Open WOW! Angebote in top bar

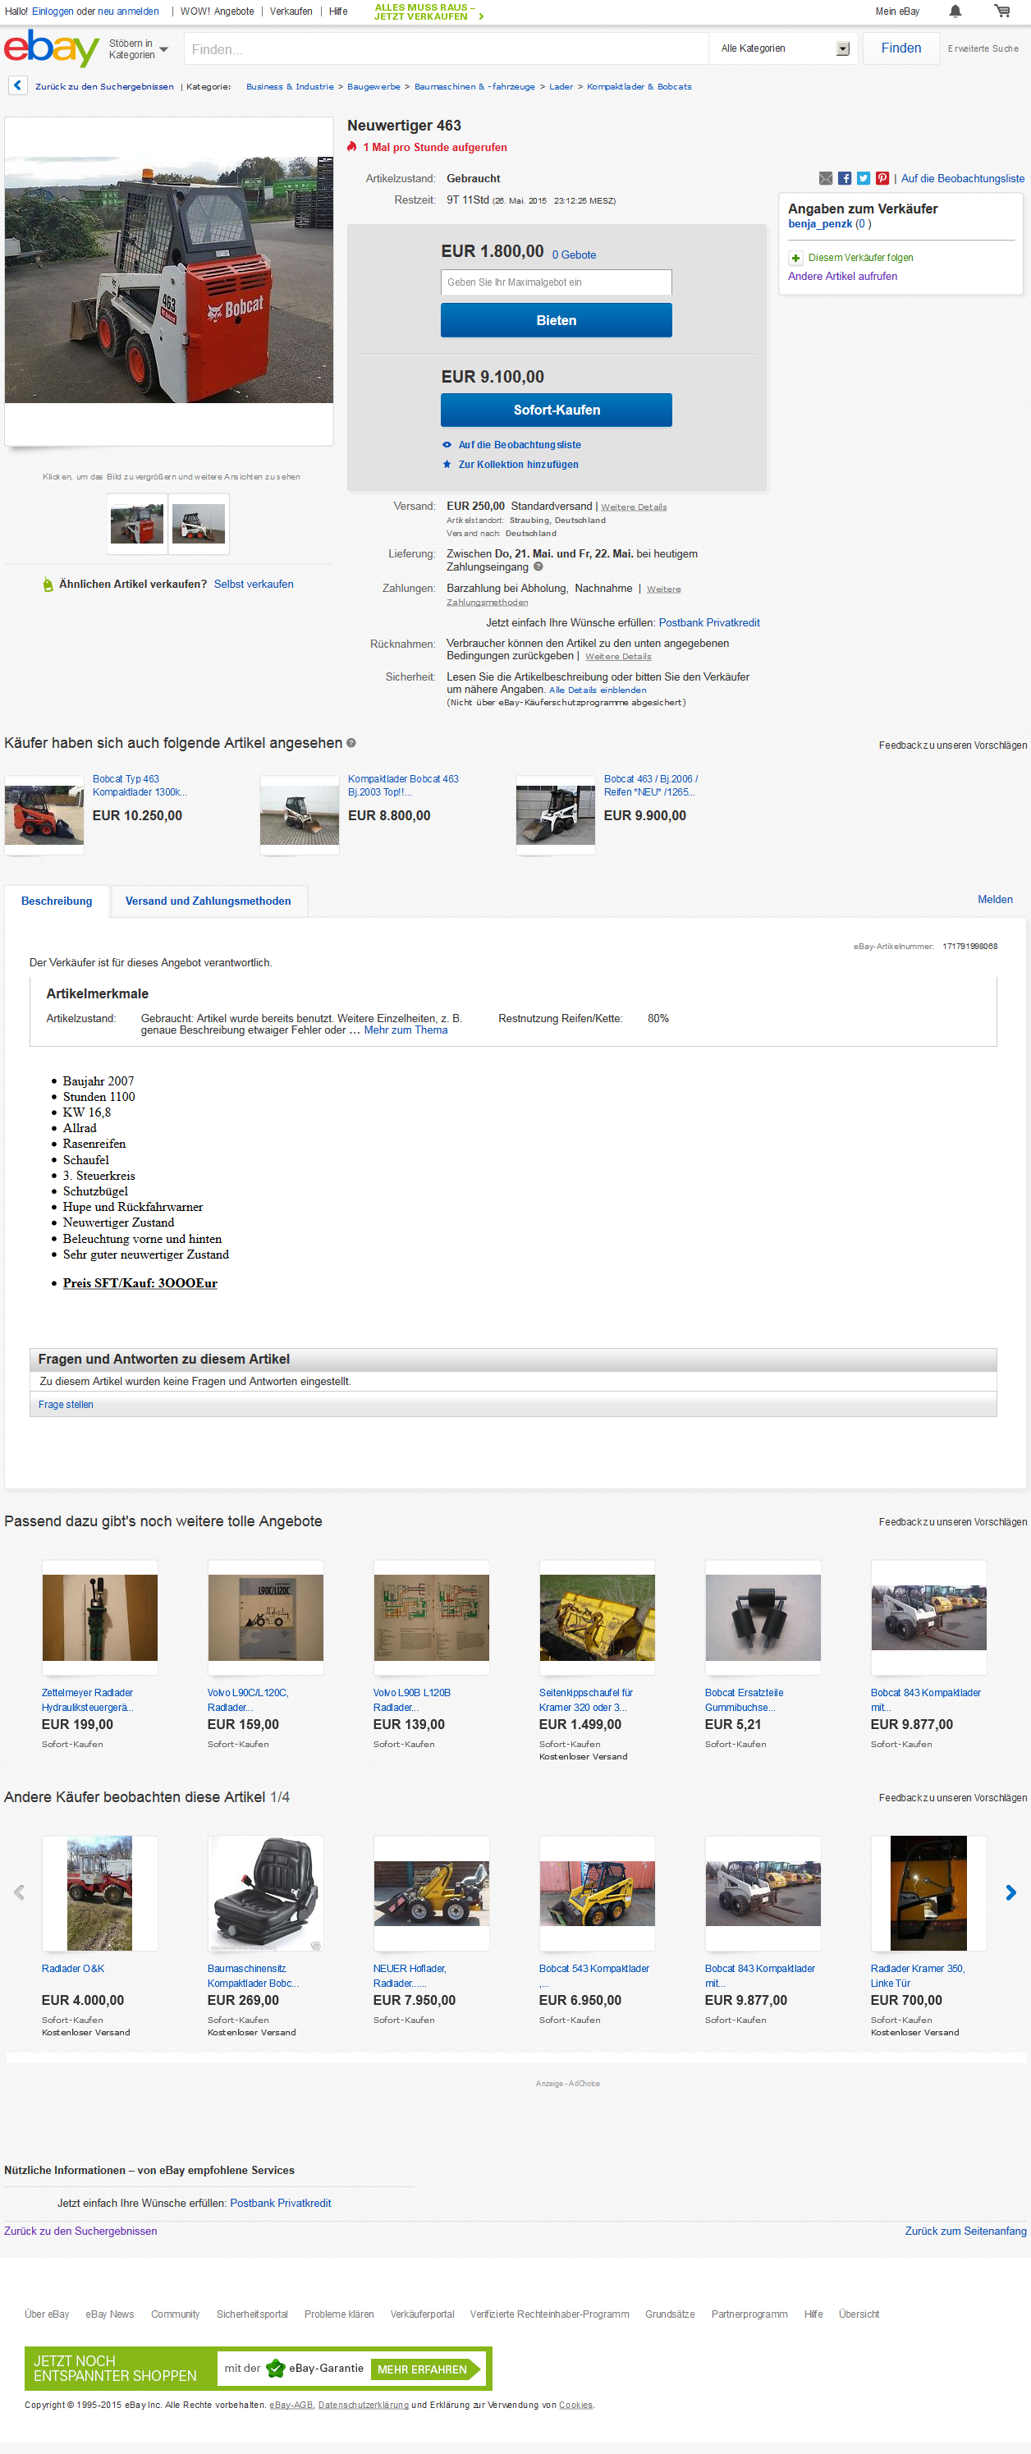[x=218, y=11]
